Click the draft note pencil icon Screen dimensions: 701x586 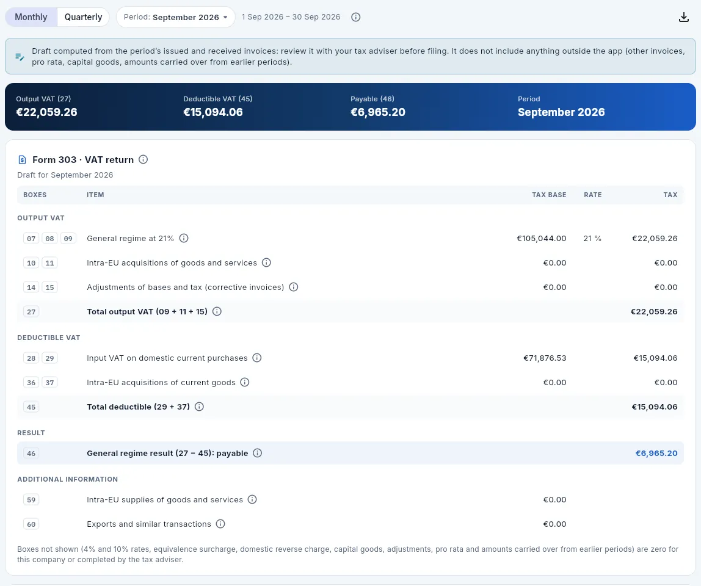20,57
